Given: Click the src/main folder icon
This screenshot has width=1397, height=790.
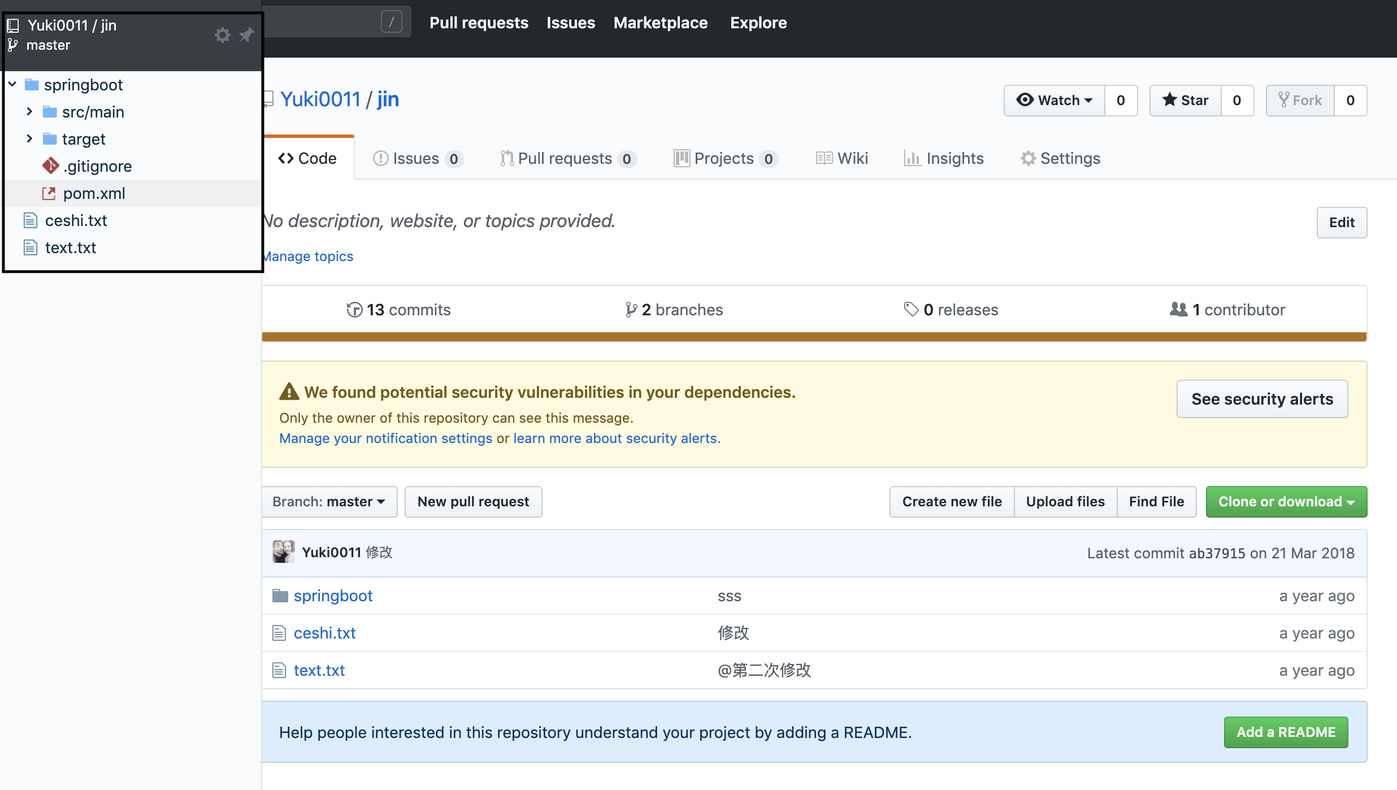Looking at the screenshot, I should pos(50,112).
